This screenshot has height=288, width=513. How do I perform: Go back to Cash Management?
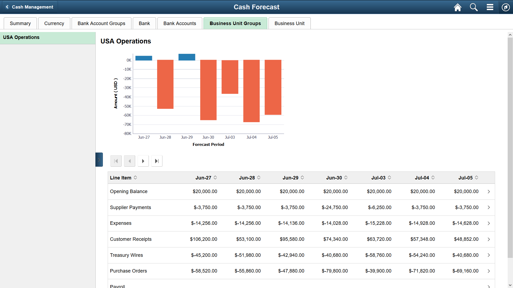30,7
